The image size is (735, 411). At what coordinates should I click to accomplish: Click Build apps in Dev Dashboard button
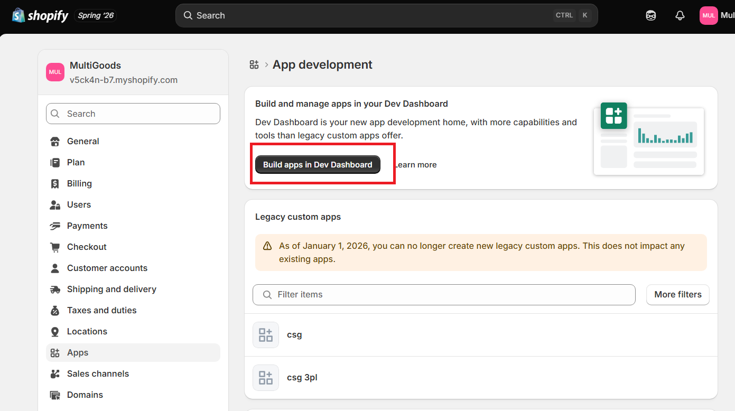tap(318, 165)
